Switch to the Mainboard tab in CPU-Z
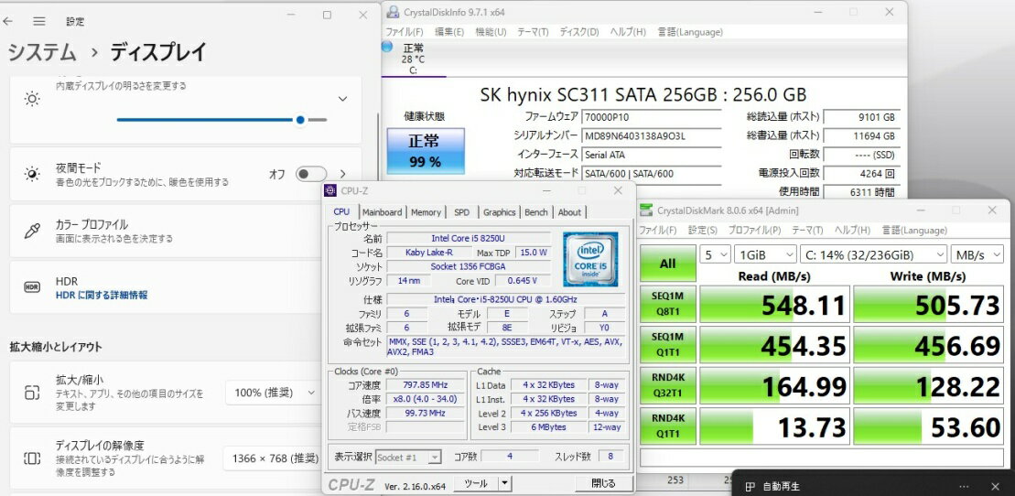This screenshot has width=1015, height=496. click(x=382, y=212)
